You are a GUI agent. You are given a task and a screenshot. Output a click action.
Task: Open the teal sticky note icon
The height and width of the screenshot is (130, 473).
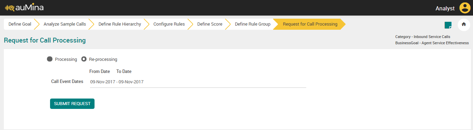(x=448, y=25)
